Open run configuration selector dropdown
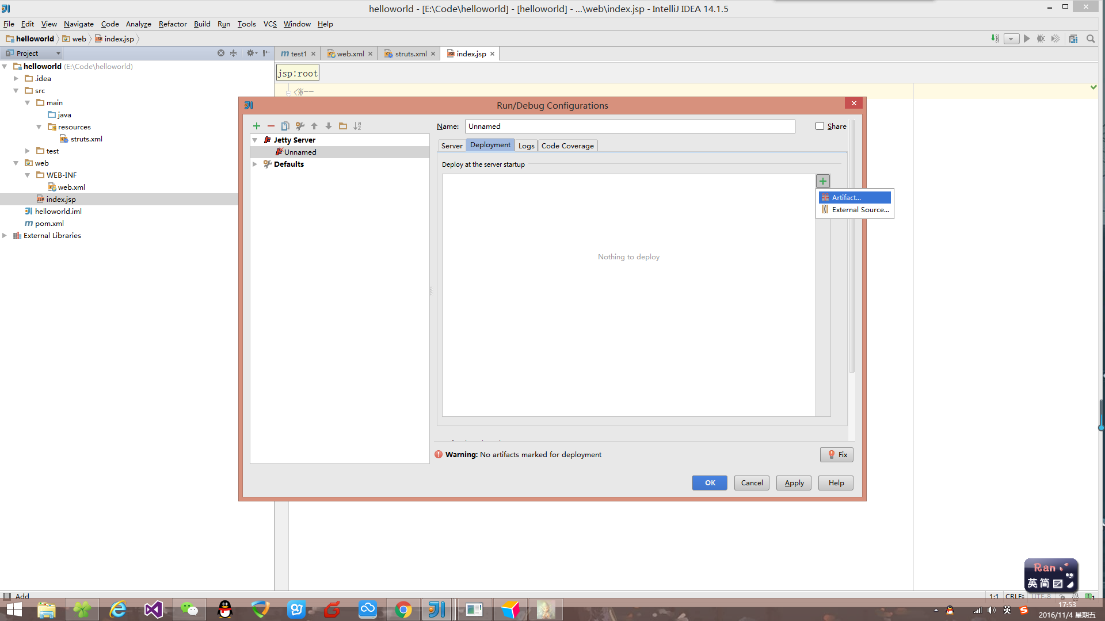 (1011, 39)
